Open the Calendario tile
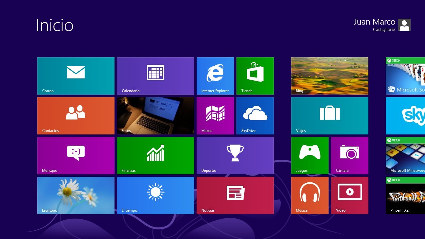425x239 pixels. click(x=156, y=76)
